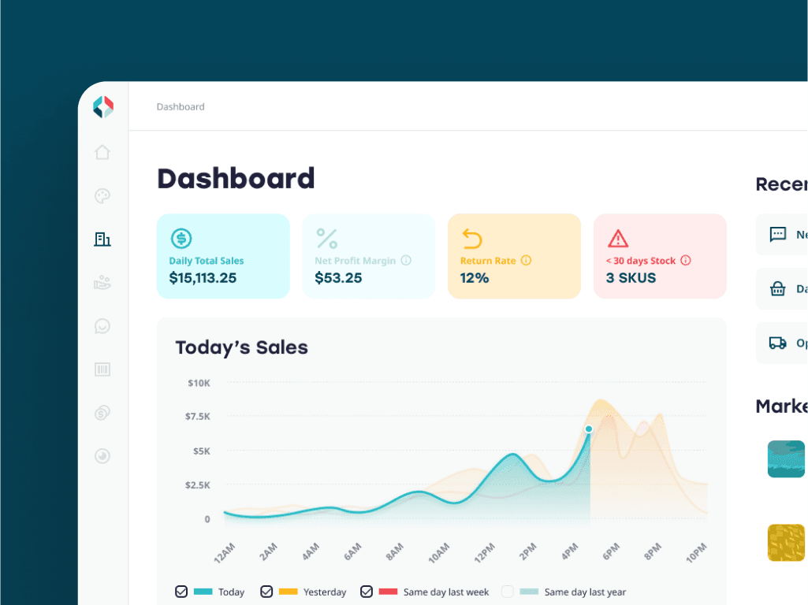808x605 pixels.
Task: Open the chat bubble sidebar icon
Action: 102,326
